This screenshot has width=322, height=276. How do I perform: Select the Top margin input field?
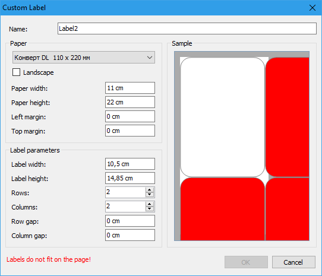130,131
